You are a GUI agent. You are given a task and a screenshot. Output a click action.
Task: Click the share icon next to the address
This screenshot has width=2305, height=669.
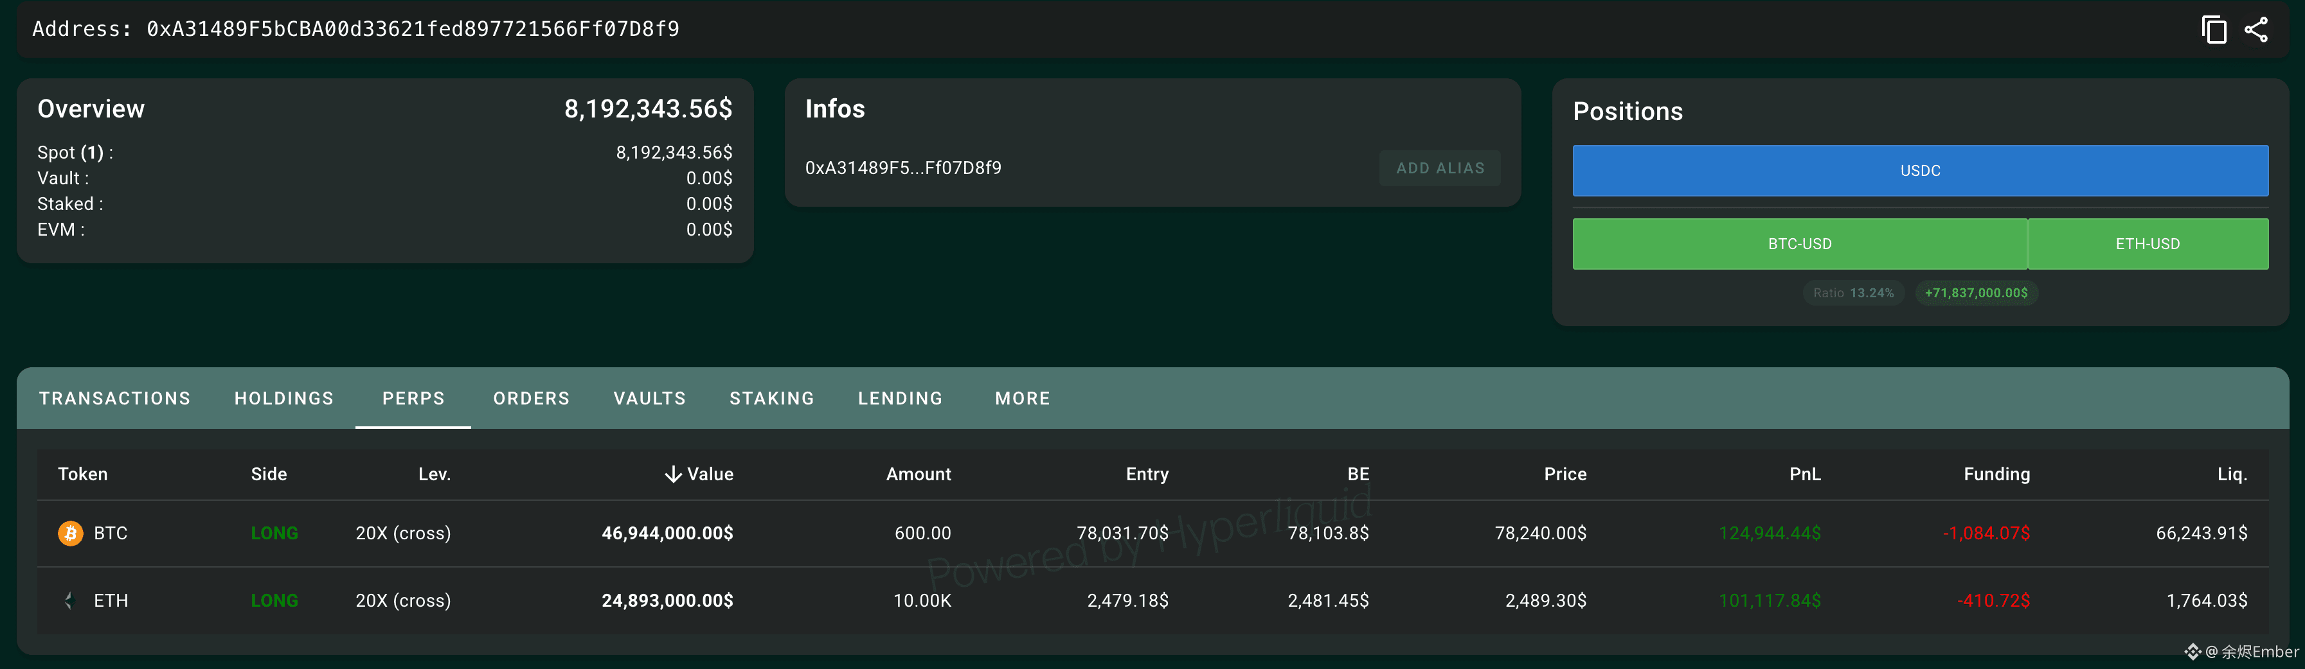pos(2256,30)
